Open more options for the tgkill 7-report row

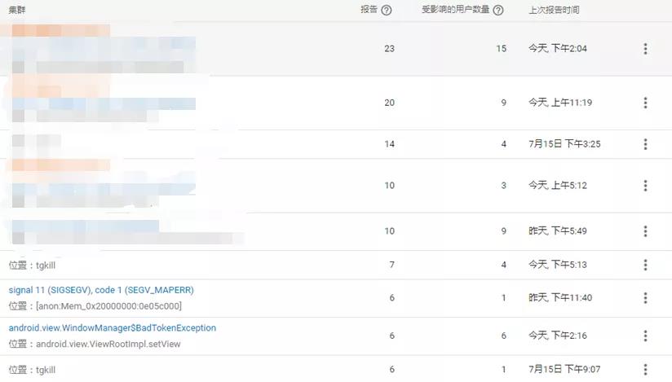click(645, 265)
